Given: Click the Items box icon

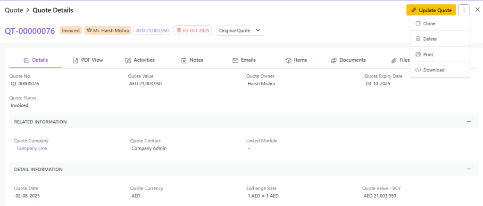Looking at the screenshot, I should coord(288,60).
